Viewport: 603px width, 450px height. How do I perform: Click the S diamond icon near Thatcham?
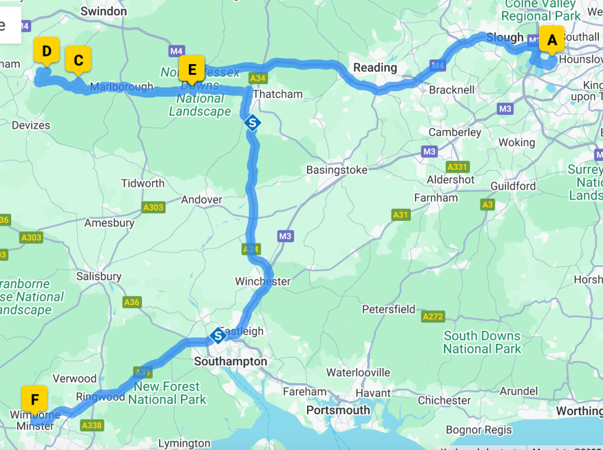[x=252, y=123]
